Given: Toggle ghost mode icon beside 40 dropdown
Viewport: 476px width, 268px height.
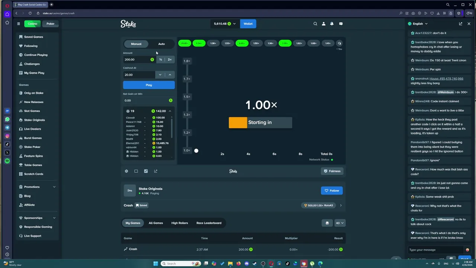Looking at the screenshot, I should click(327, 223).
